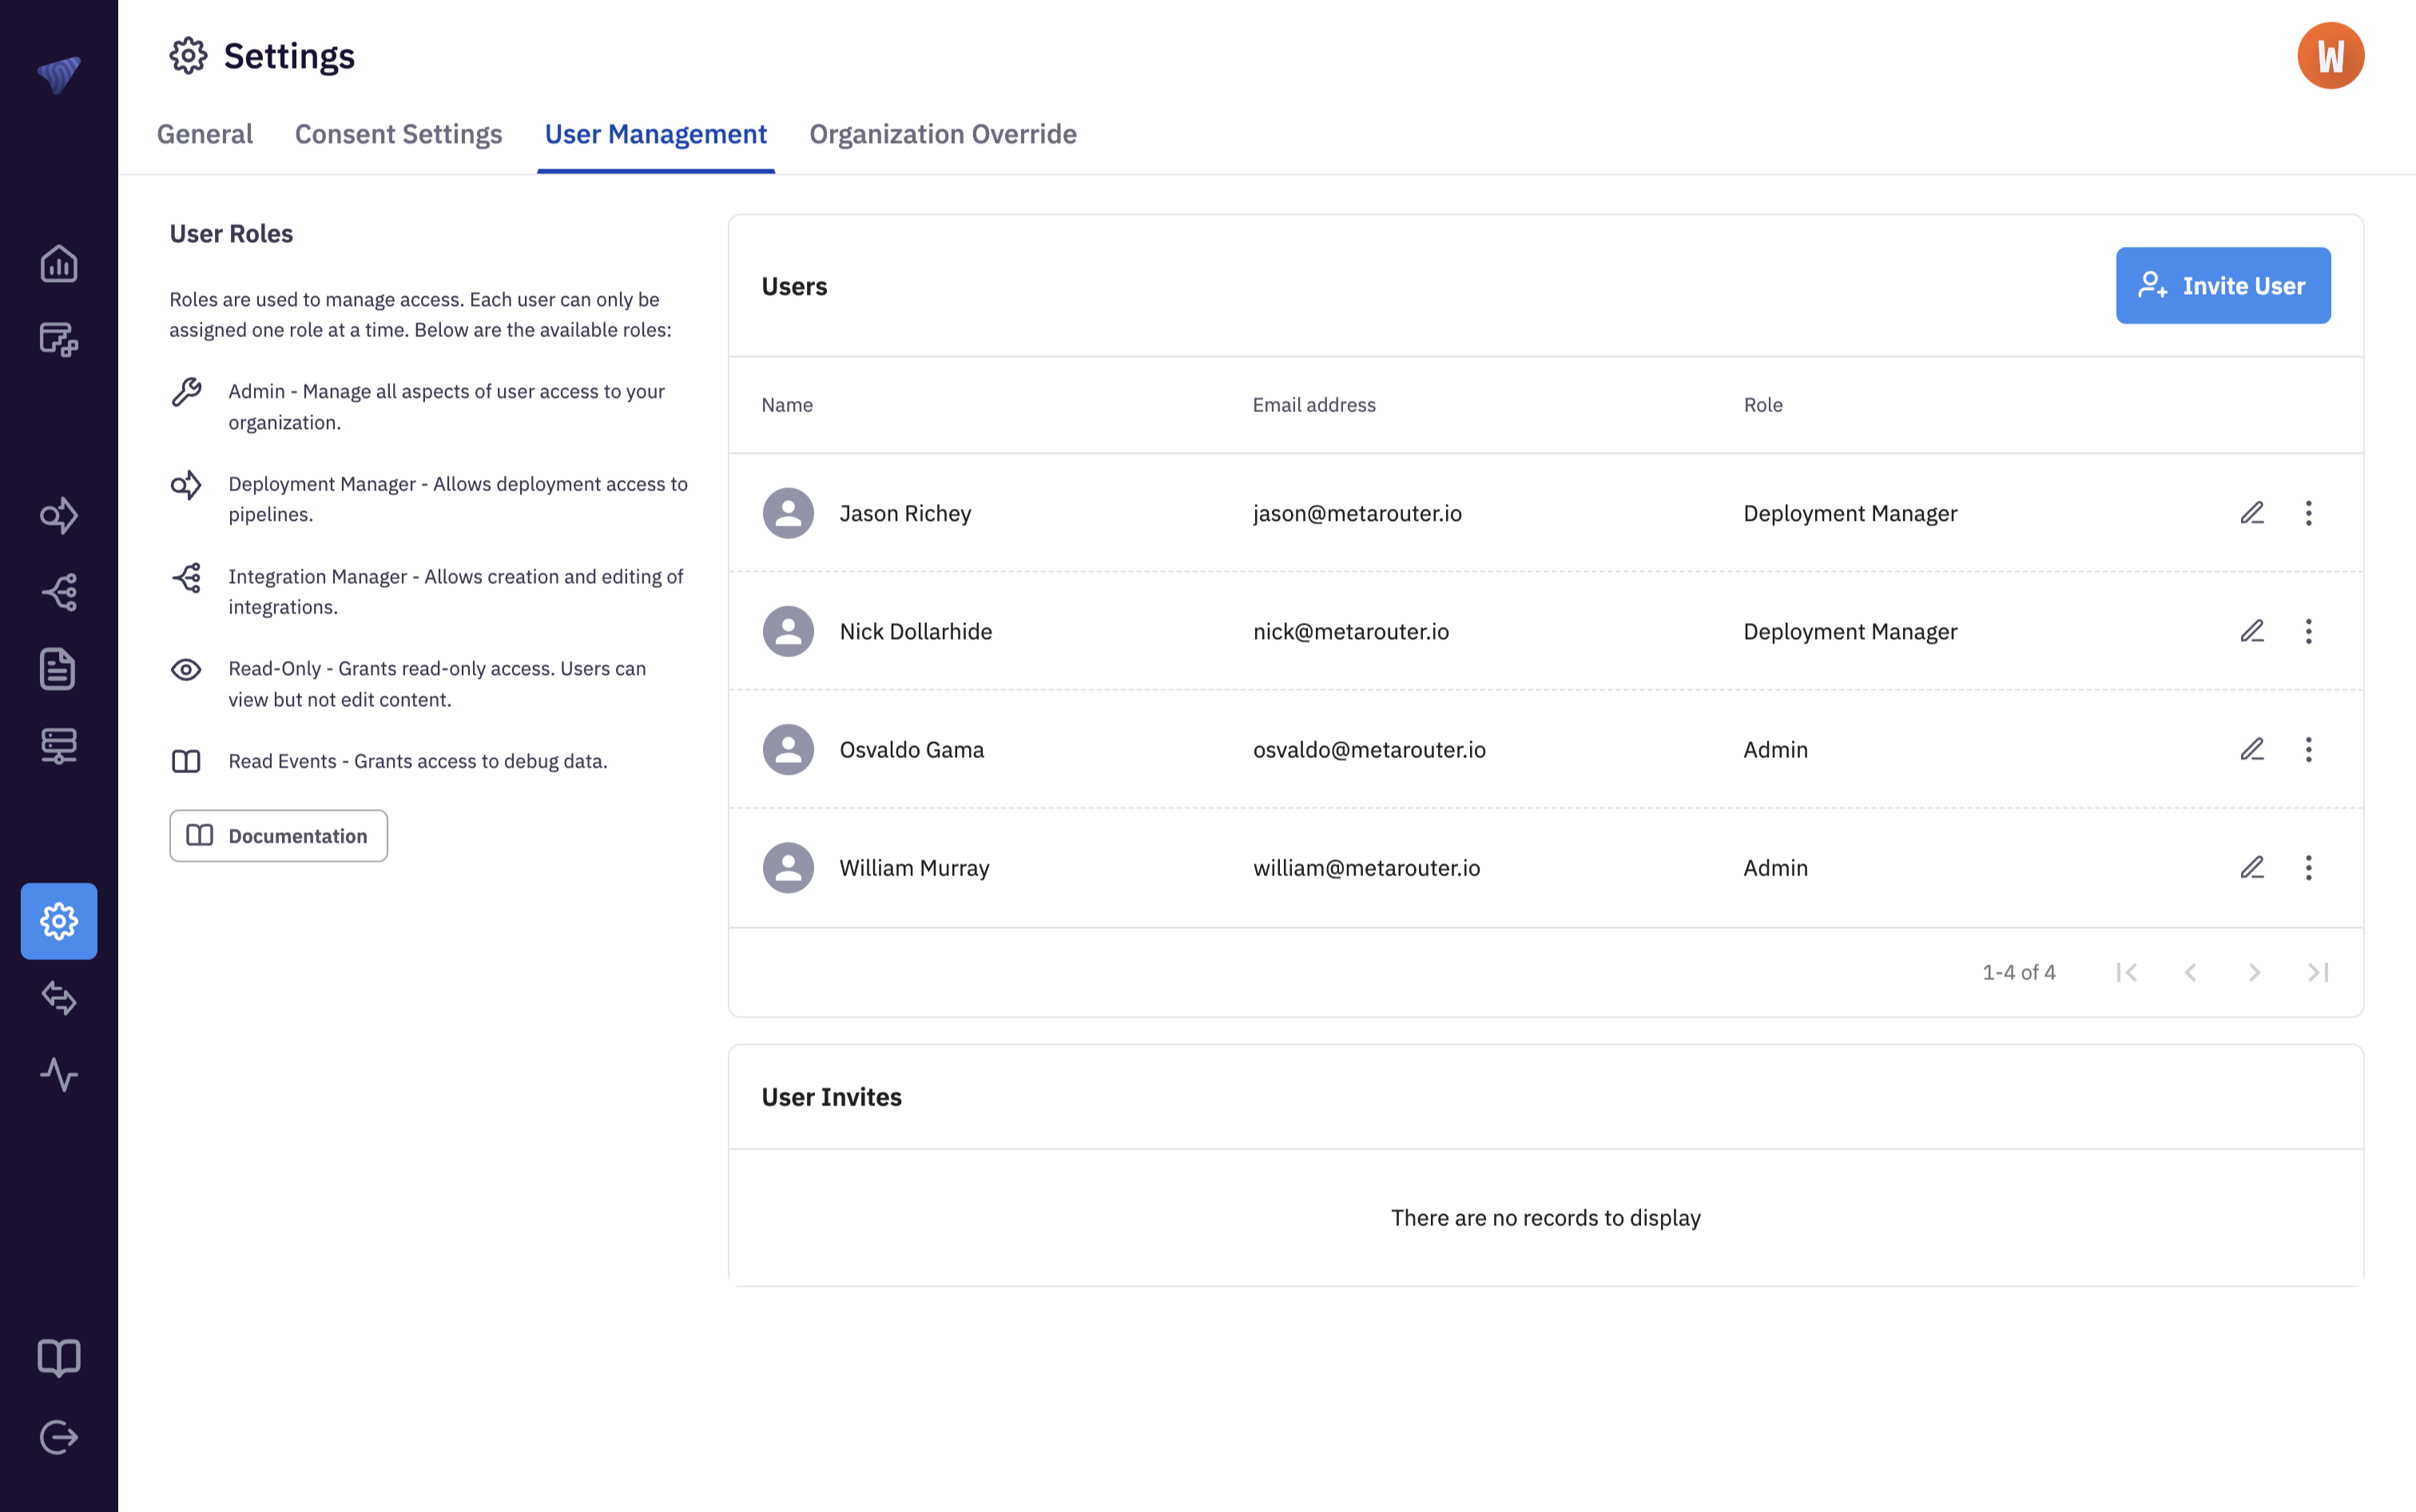Click the logout icon at sidebar bottom
The width and height of the screenshot is (2416, 1512).
[59, 1437]
